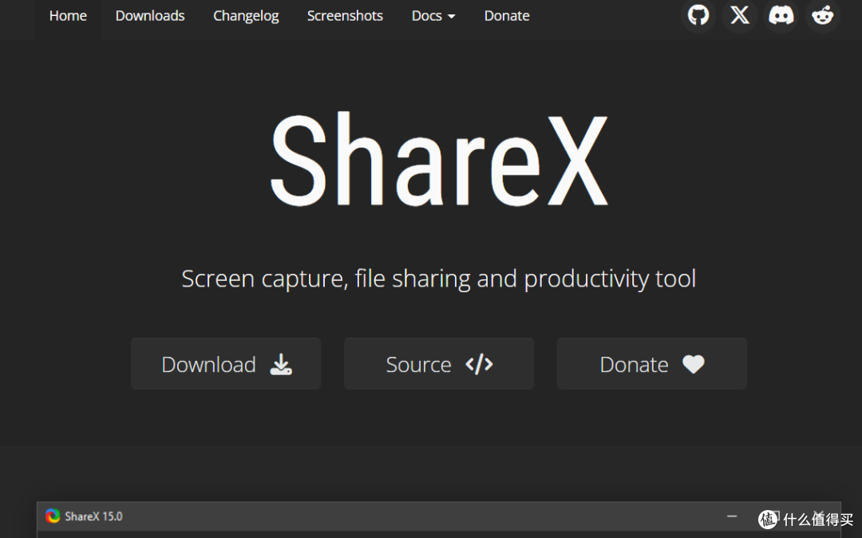Open Donate in the top navigation
The width and height of the screenshot is (862, 538).
point(507,16)
